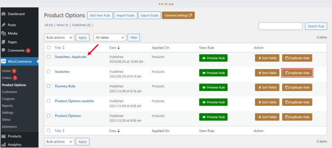Click copy icon on Product Options Duplicate Rule
This screenshot has width=332, height=148.
287,117
